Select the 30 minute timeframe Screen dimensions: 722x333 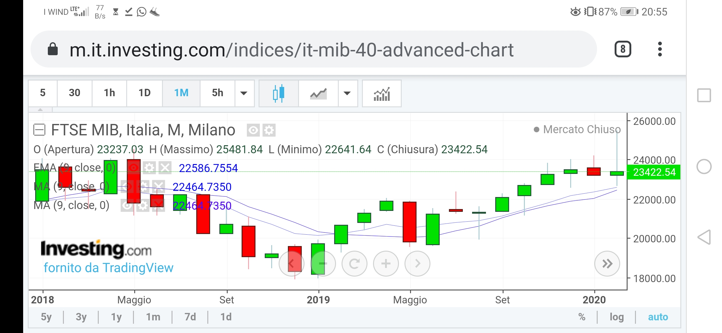tap(74, 93)
